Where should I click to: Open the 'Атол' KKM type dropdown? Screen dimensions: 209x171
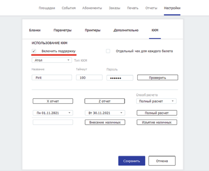[52, 60]
